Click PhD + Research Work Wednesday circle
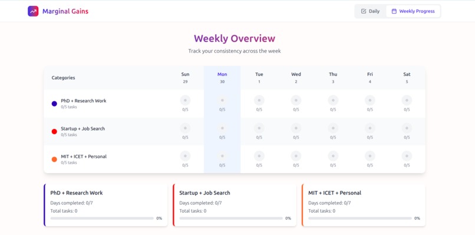 [x=296, y=100]
